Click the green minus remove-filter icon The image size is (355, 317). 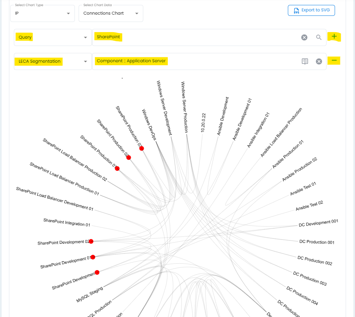[x=334, y=61]
